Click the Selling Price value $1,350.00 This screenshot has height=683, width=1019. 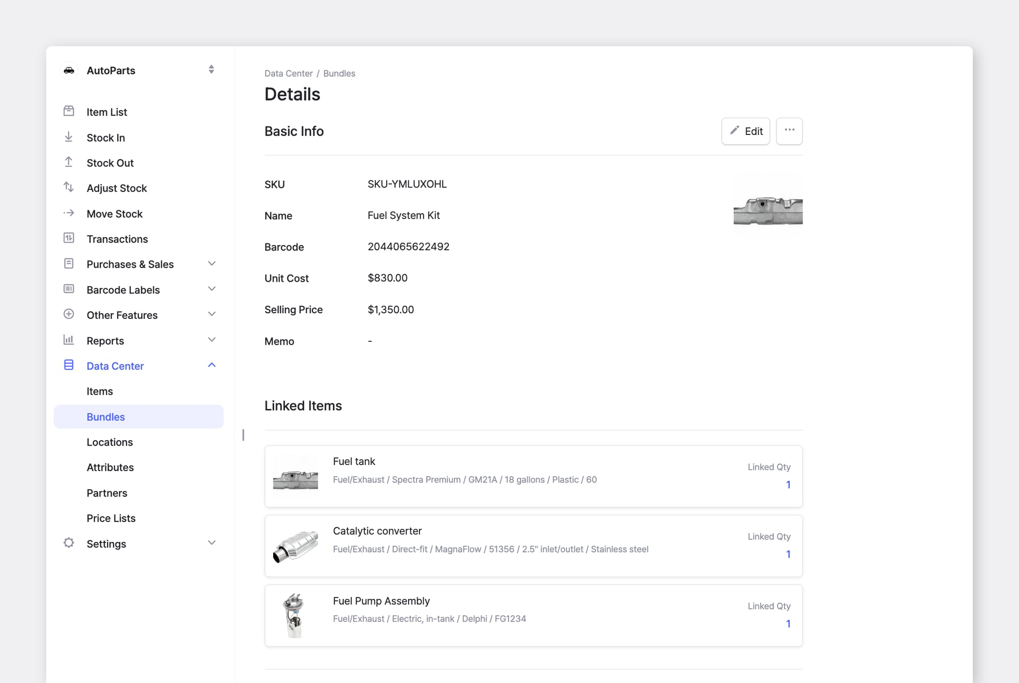[391, 309]
